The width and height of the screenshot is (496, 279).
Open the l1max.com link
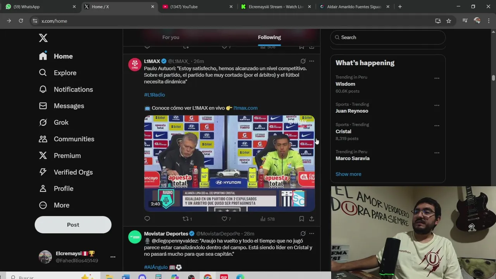tap(245, 108)
